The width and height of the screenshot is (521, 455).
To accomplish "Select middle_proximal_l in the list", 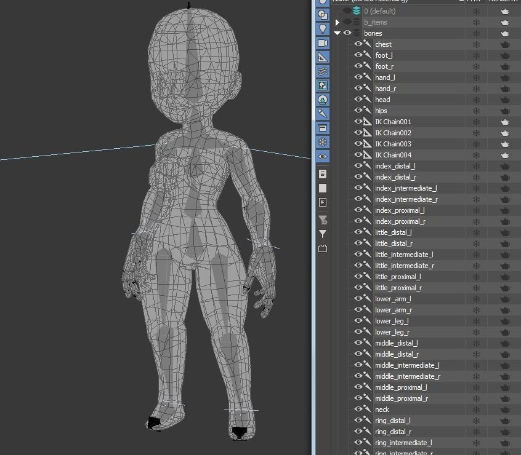I will (401, 387).
